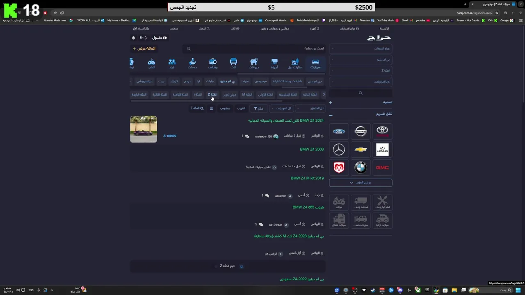Image resolution: width=525 pixels, height=295 pixels.
Task: Open the أزياء fashion category icon
Action: tap(172, 64)
